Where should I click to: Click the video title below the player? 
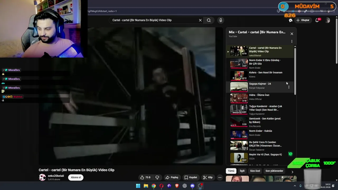77,170
